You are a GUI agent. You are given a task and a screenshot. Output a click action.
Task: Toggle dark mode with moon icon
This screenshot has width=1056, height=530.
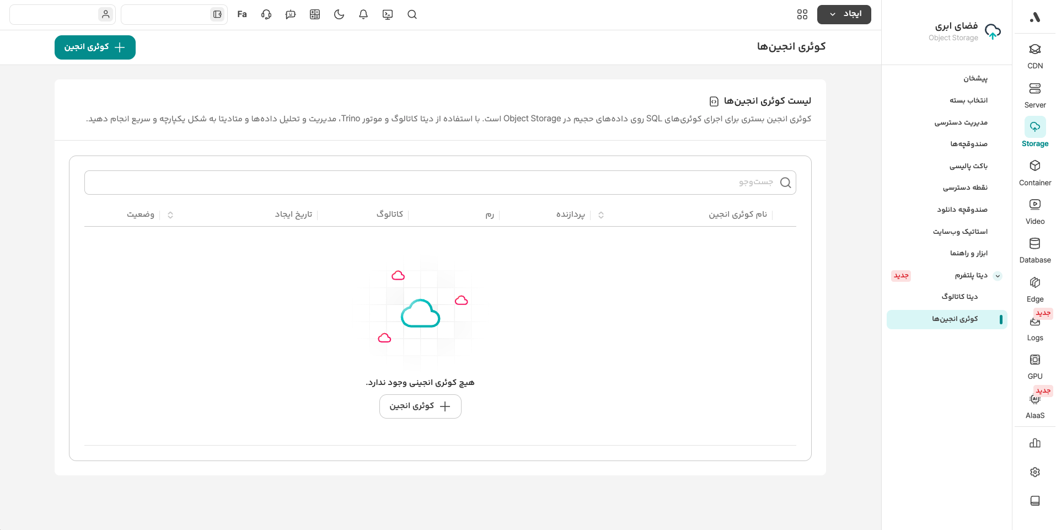(x=339, y=15)
